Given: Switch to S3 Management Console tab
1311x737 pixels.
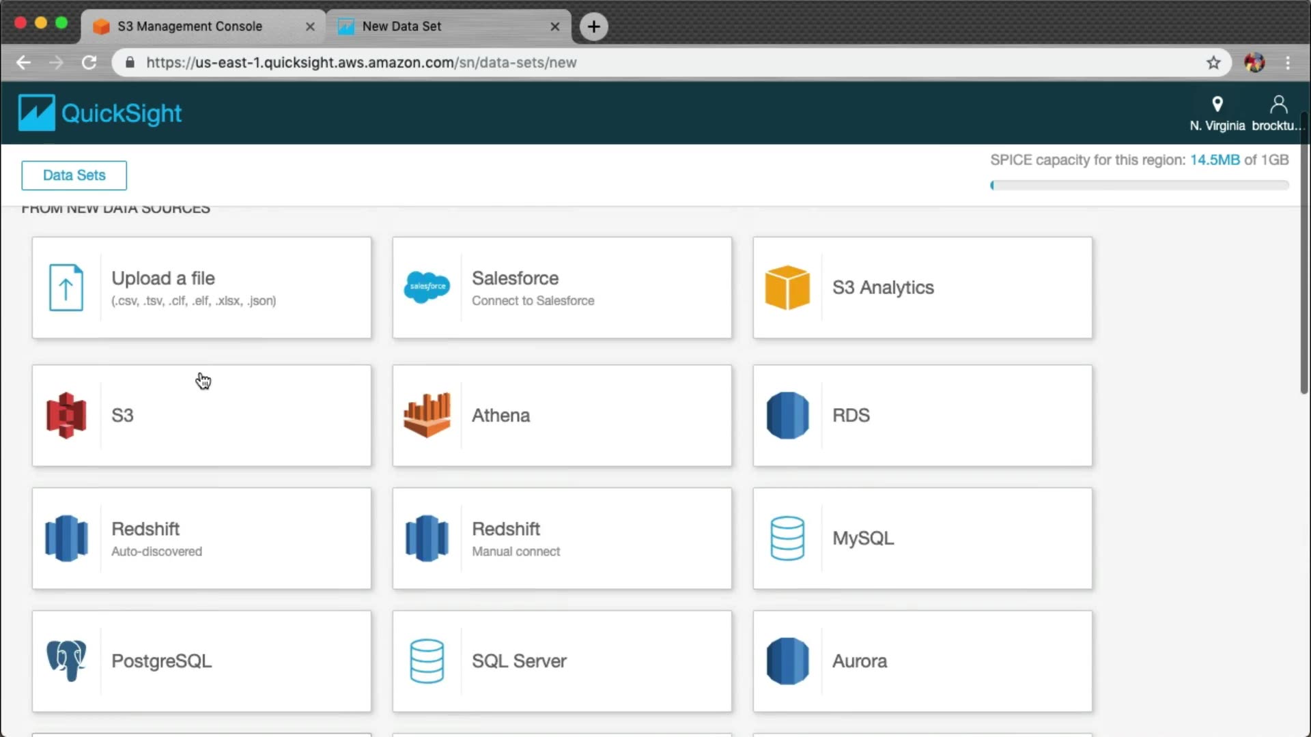Looking at the screenshot, I should click(190, 26).
